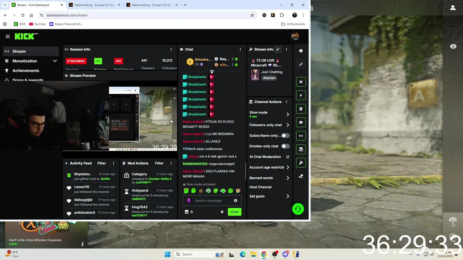Open the Stripe bookmark
463x260 pixels.
[66, 24]
